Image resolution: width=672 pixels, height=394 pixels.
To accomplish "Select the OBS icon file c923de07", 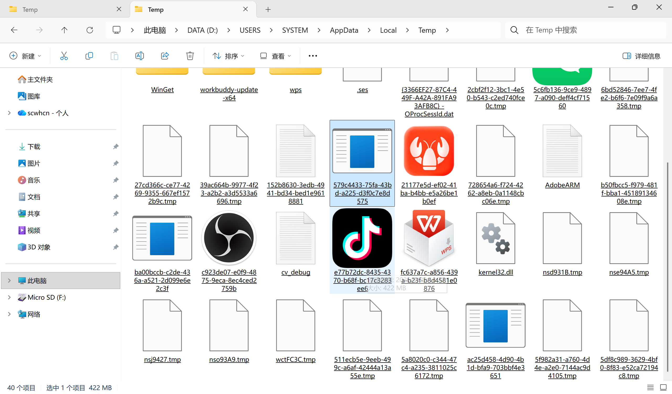I will pyautogui.click(x=229, y=250).
